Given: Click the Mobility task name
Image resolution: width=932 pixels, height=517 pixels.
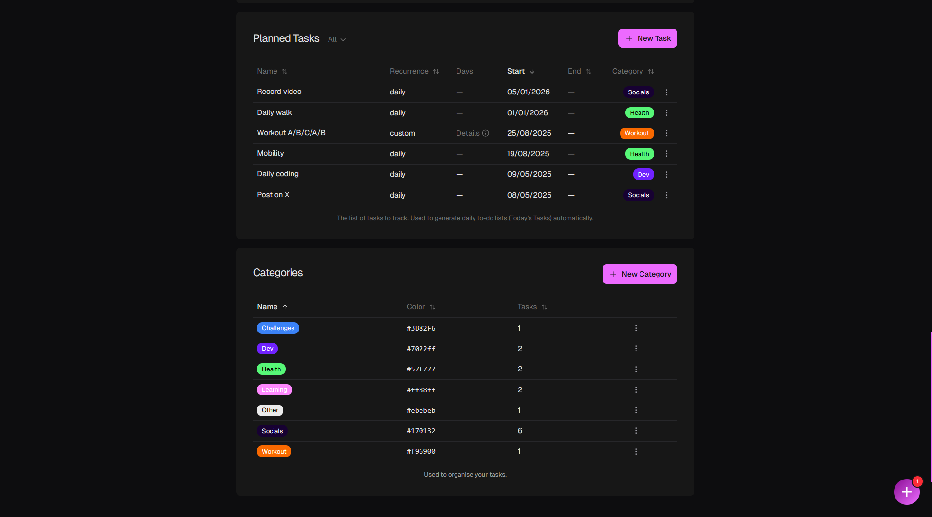Looking at the screenshot, I should 271,153.
